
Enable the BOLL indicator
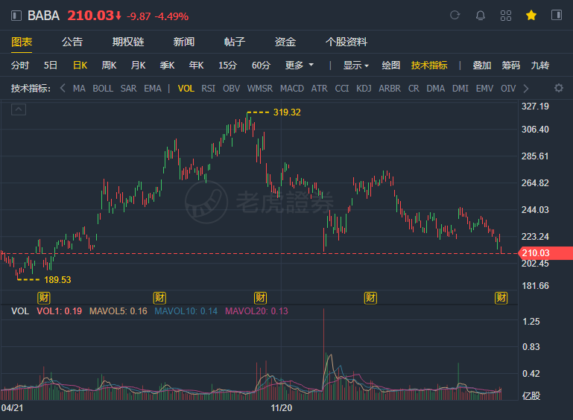(103, 89)
